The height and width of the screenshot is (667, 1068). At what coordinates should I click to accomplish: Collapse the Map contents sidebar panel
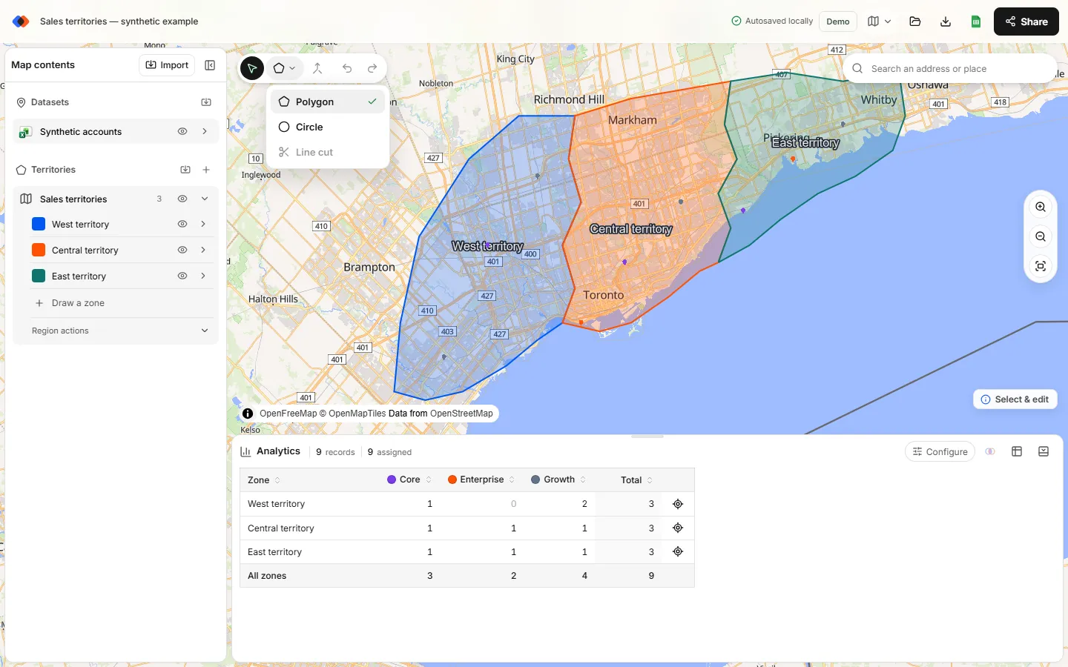click(x=210, y=65)
